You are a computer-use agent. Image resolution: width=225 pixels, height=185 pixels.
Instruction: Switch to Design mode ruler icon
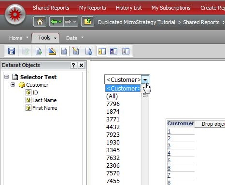point(52,51)
